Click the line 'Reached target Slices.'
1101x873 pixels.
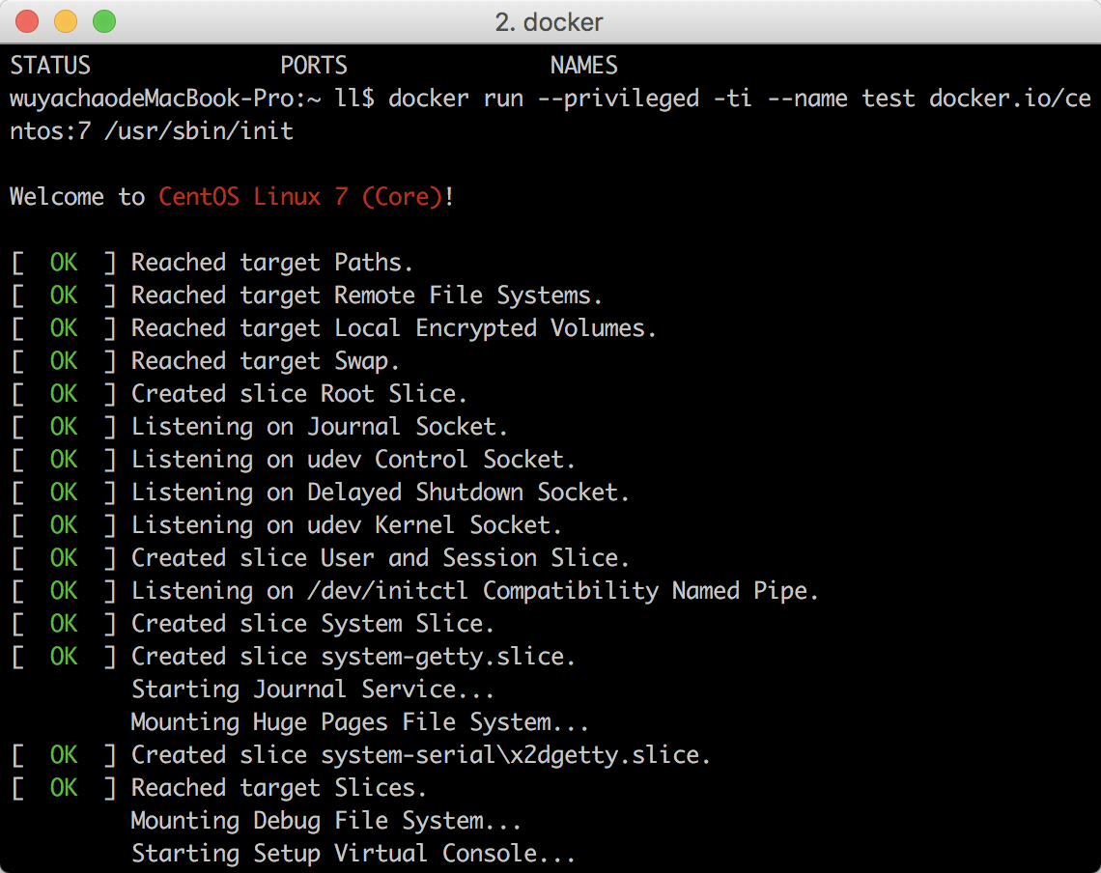click(x=279, y=789)
